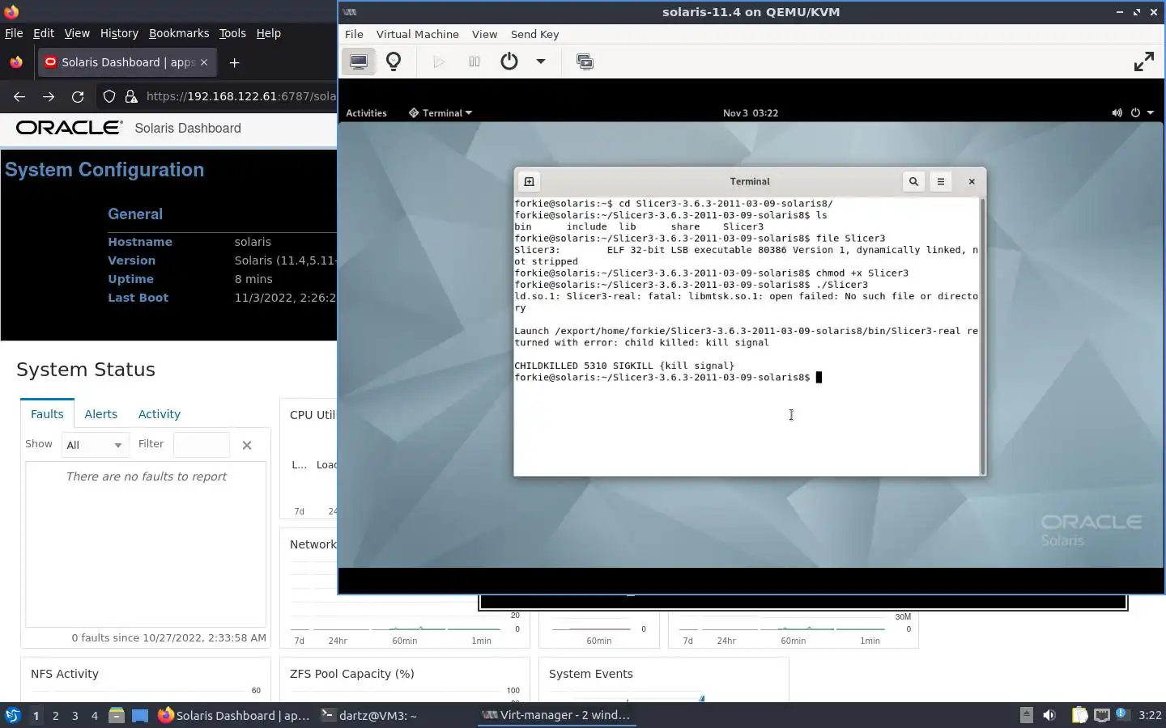The image size is (1166, 728).
Task: Click the Hostname label in General
Action: pyautogui.click(x=140, y=242)
